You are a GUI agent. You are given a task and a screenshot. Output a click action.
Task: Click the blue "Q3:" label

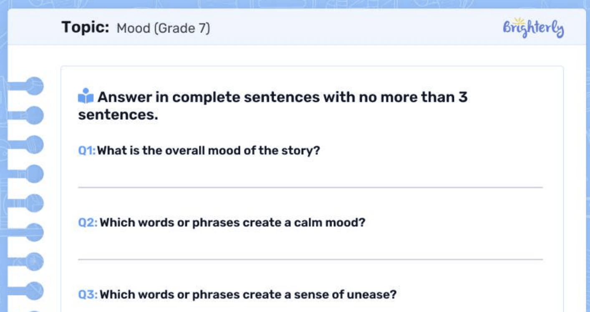88,295
